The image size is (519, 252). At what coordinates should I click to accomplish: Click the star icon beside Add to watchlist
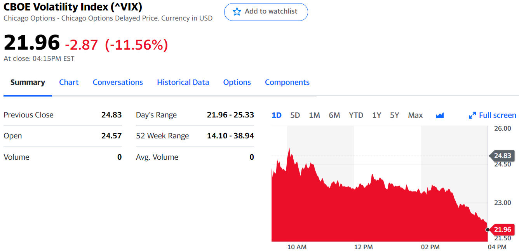point(237,12)
